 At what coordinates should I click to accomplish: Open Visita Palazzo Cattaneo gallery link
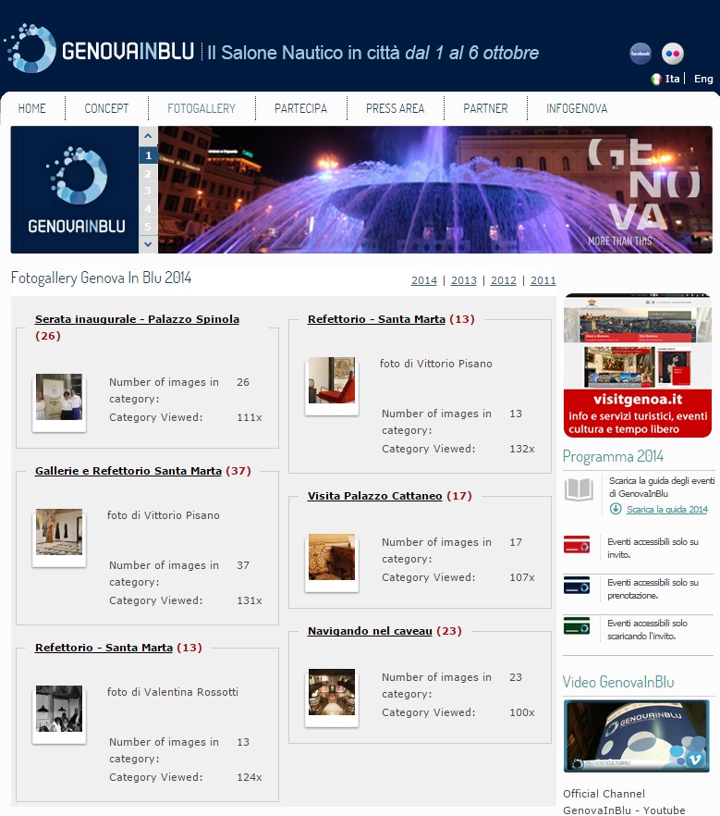pyautogui.click(x=375, y=496)
